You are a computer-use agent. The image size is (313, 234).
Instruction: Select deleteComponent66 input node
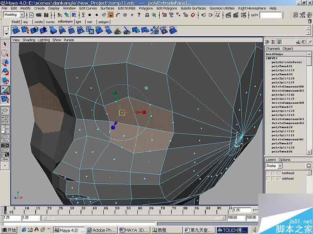288,87
